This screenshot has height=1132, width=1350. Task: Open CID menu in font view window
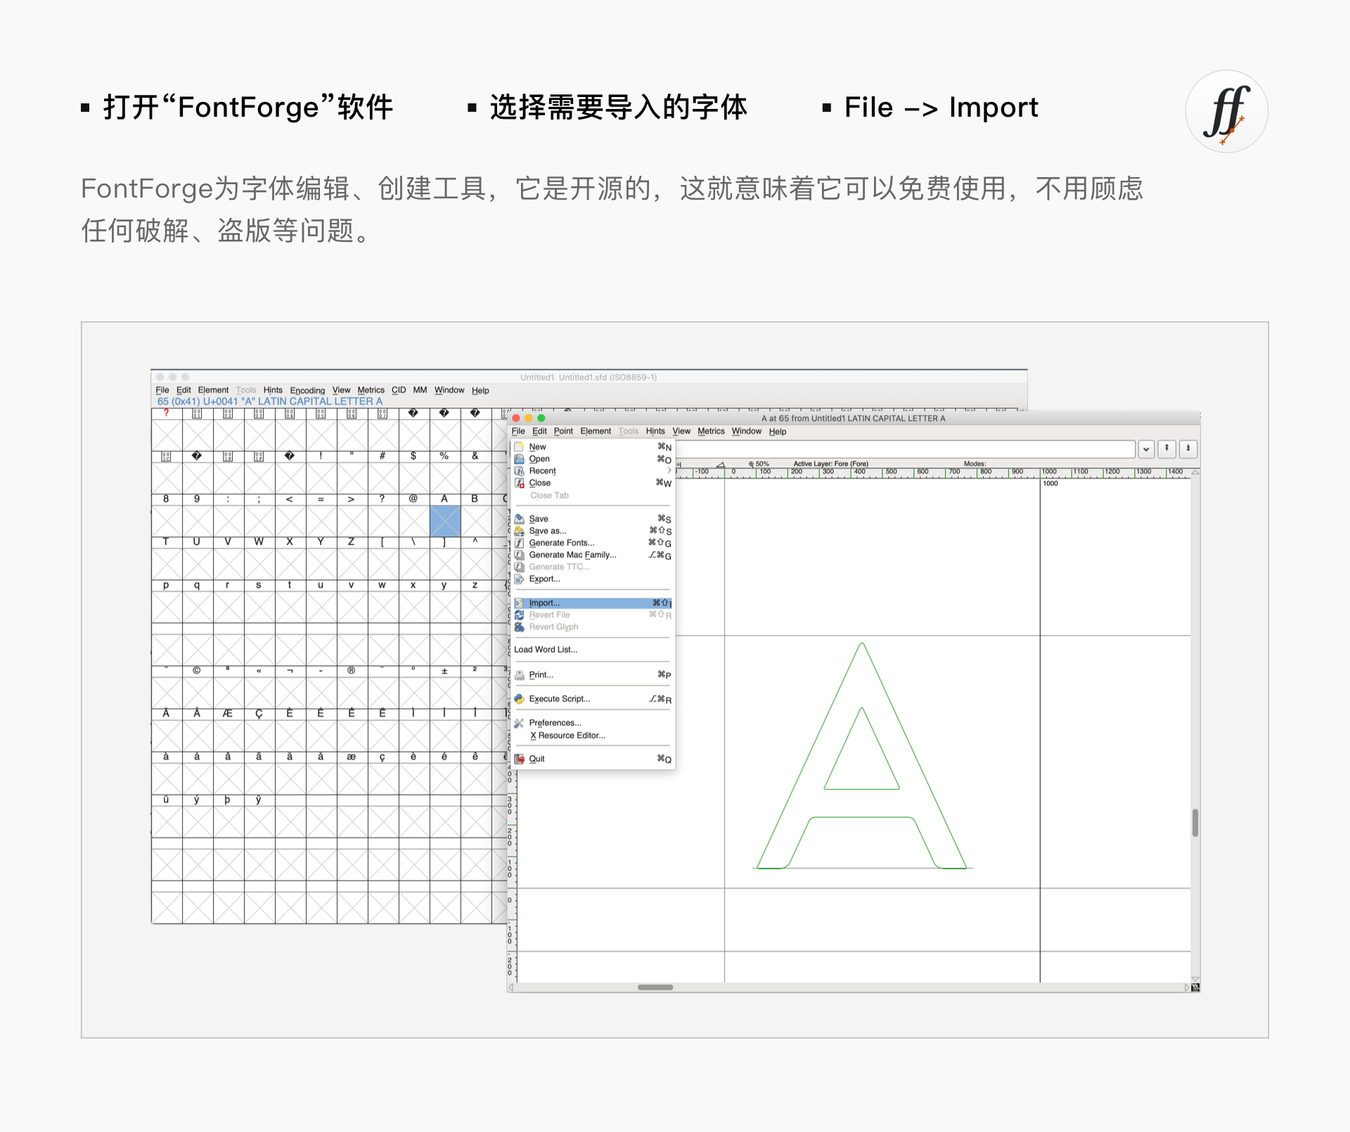tap(399, 390)
